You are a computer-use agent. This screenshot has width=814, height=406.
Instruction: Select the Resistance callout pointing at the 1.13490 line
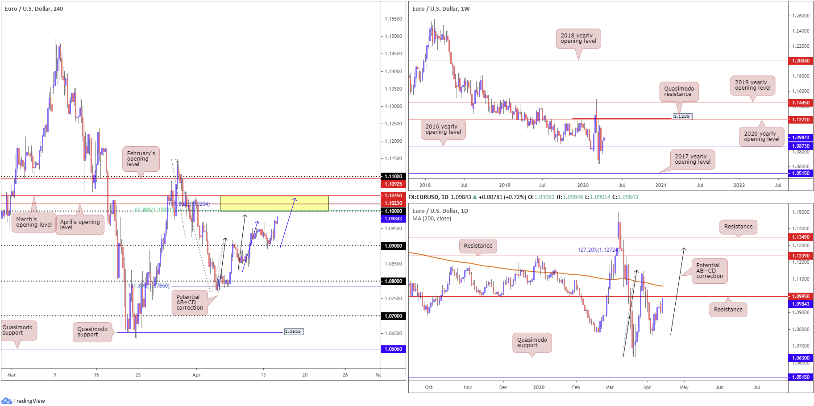tap(738, 227)
